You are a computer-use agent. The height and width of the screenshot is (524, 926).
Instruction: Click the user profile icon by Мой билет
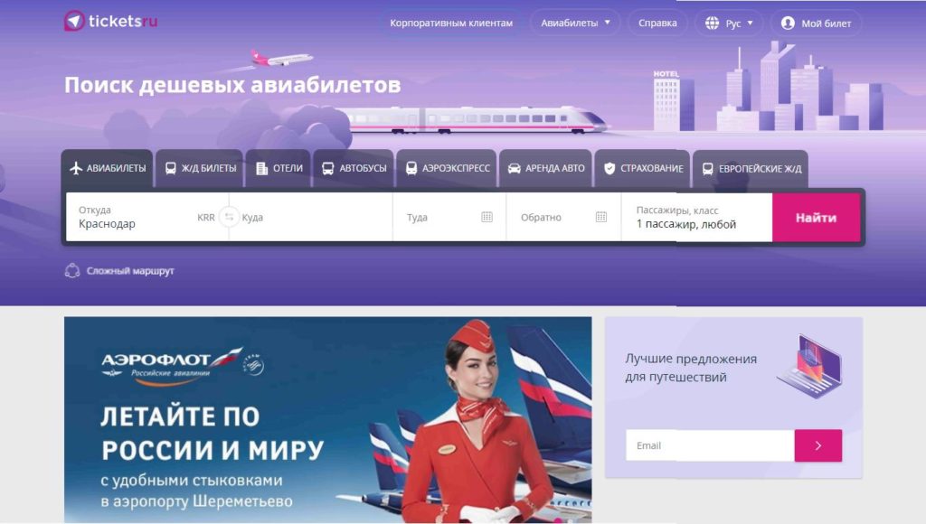pos(788,23)
